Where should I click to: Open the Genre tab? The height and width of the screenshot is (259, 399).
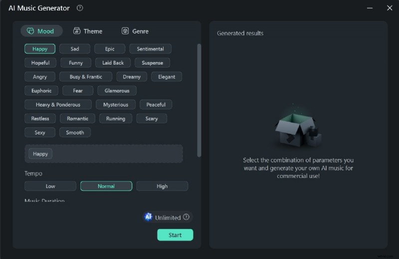pos(135,31)
